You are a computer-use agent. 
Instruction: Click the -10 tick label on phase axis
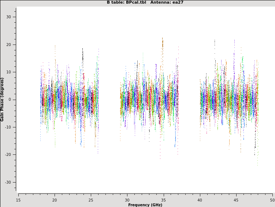[x=8, y=127]
